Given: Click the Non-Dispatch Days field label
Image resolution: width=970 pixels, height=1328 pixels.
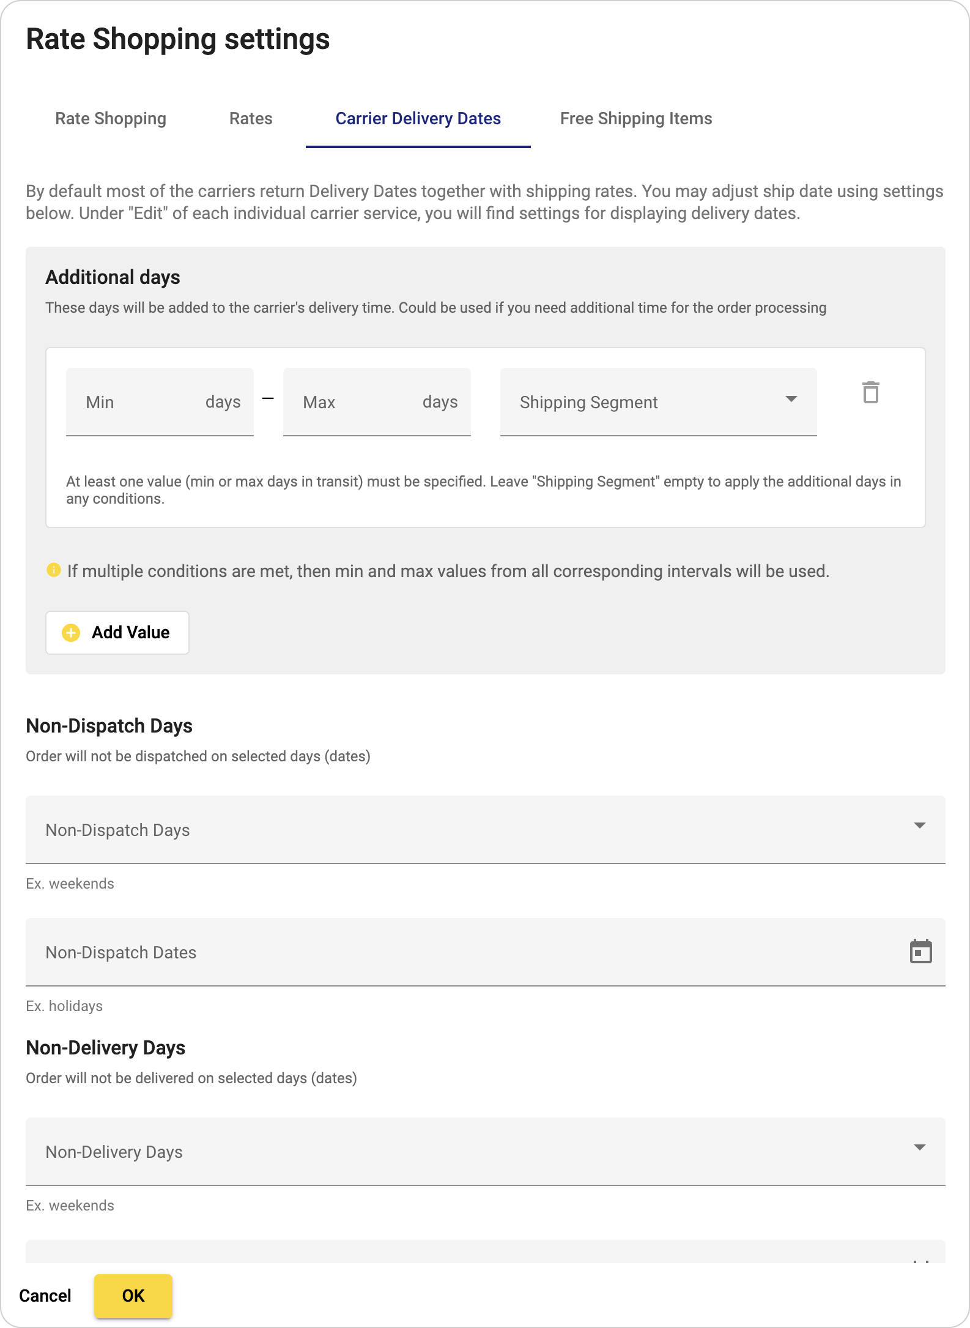Looking at the screenshot, I should pos(118,830).
